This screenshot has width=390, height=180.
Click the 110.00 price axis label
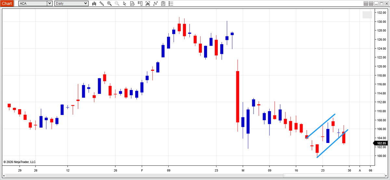382,111
